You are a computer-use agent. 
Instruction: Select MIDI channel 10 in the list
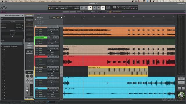(x=4, y=80)
